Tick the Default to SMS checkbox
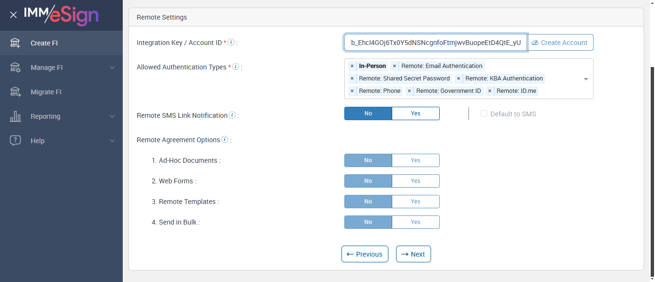Image resolution: width=655 pixels, height=282 pixels. coord(484,114)
